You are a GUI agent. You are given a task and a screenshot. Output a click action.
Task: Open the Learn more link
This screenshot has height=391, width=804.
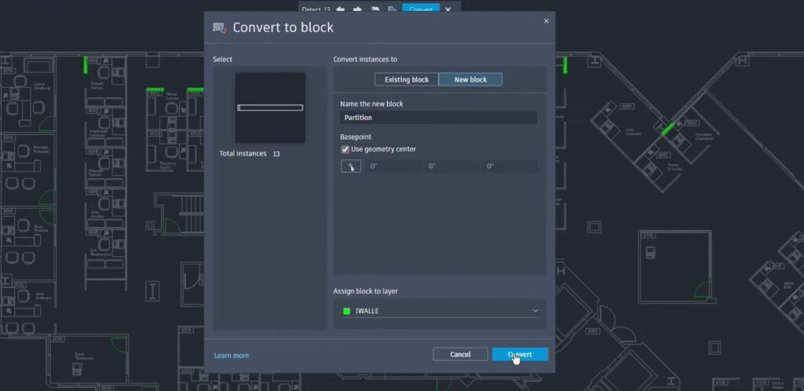[x=232, y=355]
